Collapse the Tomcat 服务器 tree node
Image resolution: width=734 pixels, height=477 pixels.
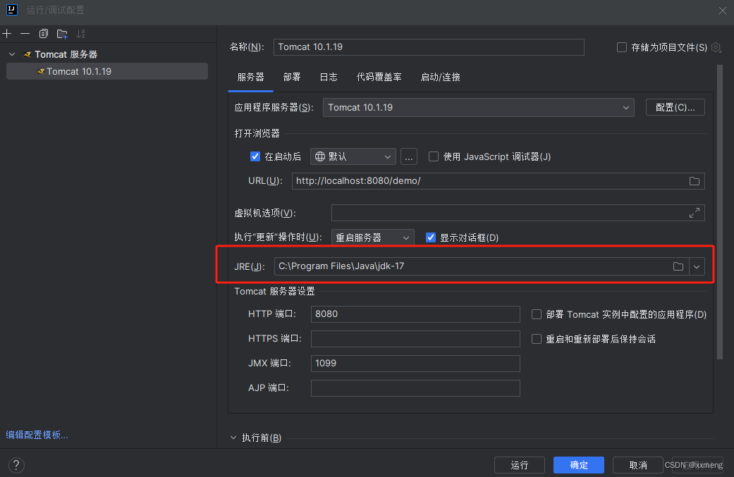(12, 54)
